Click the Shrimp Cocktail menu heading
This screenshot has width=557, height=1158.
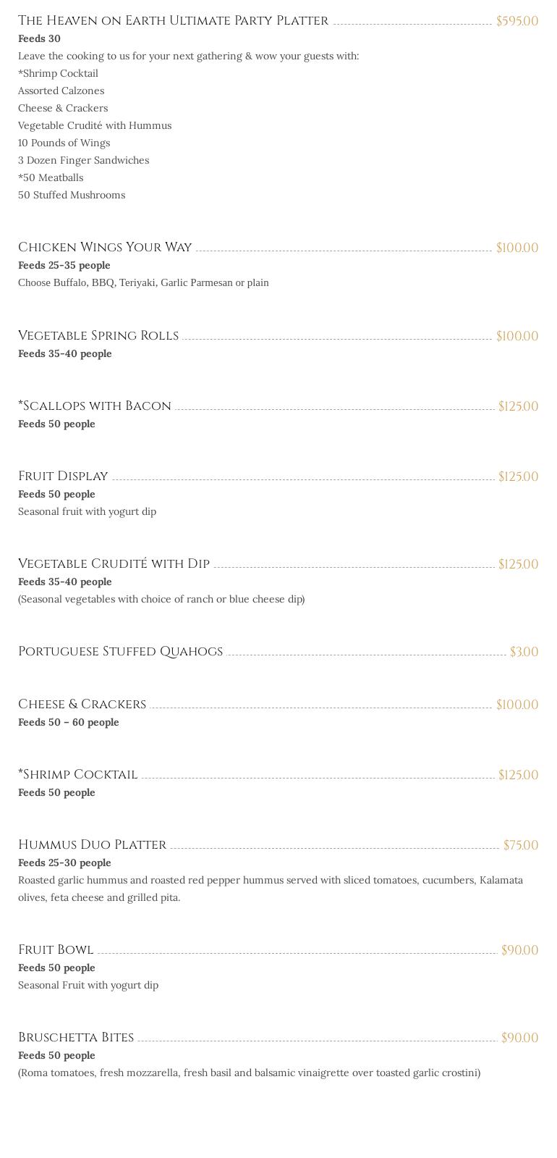coord(77,775)
